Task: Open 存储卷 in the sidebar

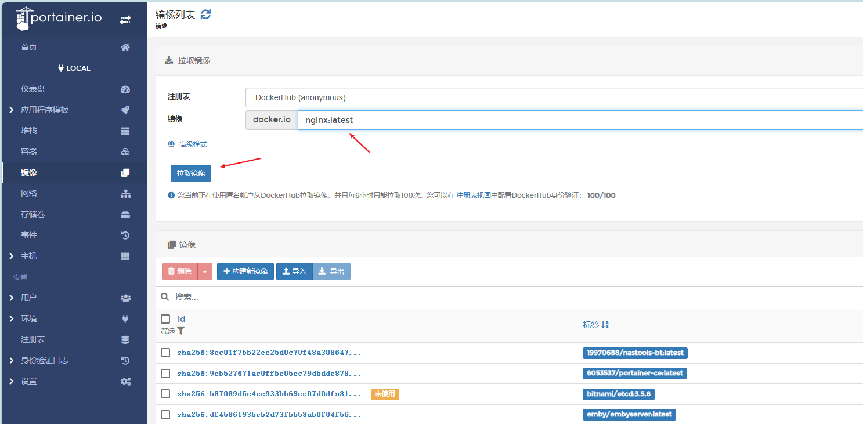Action: (33, 215)
